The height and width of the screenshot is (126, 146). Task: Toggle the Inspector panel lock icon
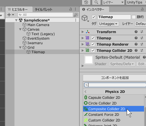click(142, 9)
